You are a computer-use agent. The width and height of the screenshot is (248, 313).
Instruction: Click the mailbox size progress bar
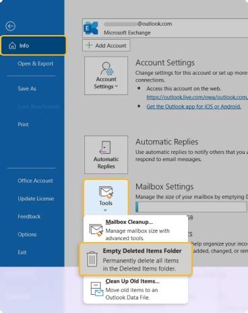(191, 206)
